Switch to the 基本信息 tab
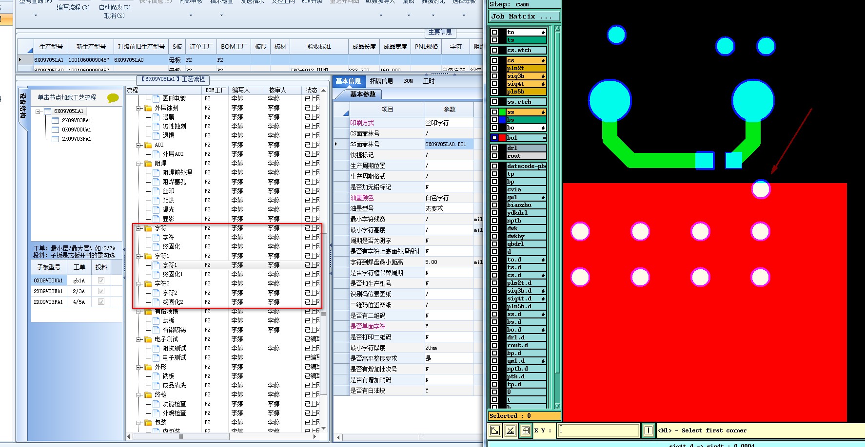The width and height of the screenshot is (865, 447). (x=348, y=81)
